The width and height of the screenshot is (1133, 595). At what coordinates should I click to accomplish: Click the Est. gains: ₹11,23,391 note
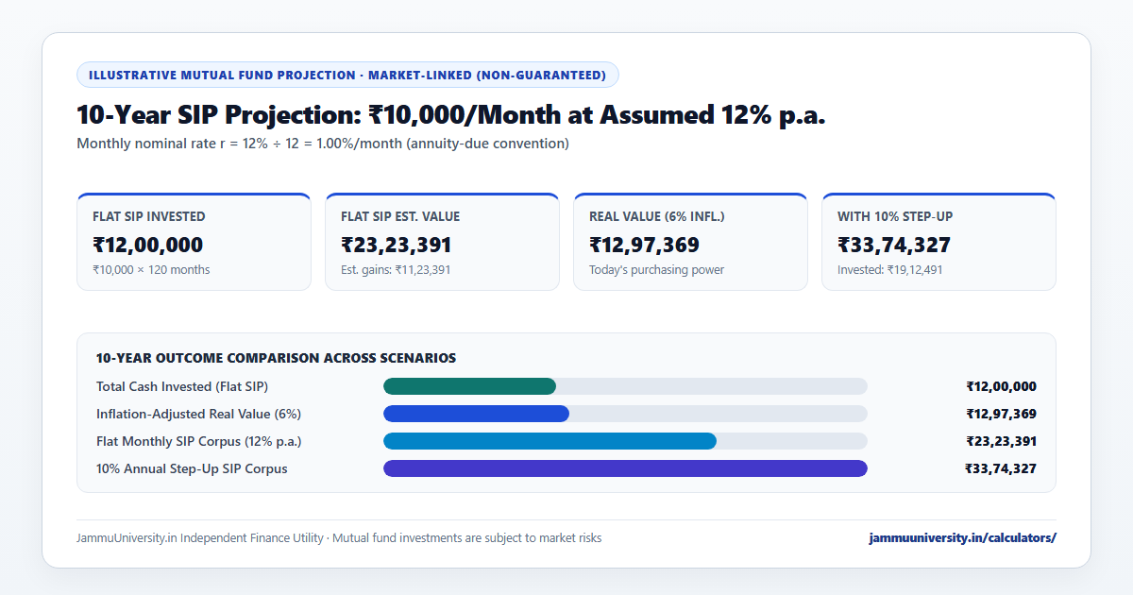396,270
